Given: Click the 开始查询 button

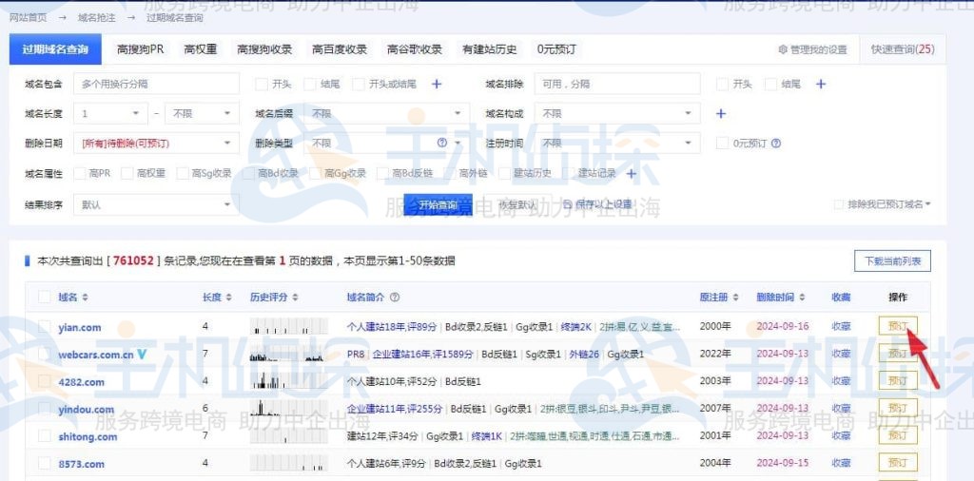Looking at the screenshot, I should 438,204.
